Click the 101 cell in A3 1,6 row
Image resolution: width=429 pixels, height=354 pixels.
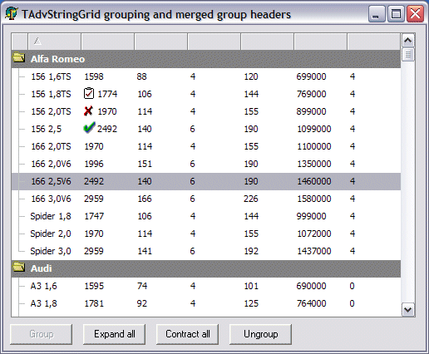(251, 286)
